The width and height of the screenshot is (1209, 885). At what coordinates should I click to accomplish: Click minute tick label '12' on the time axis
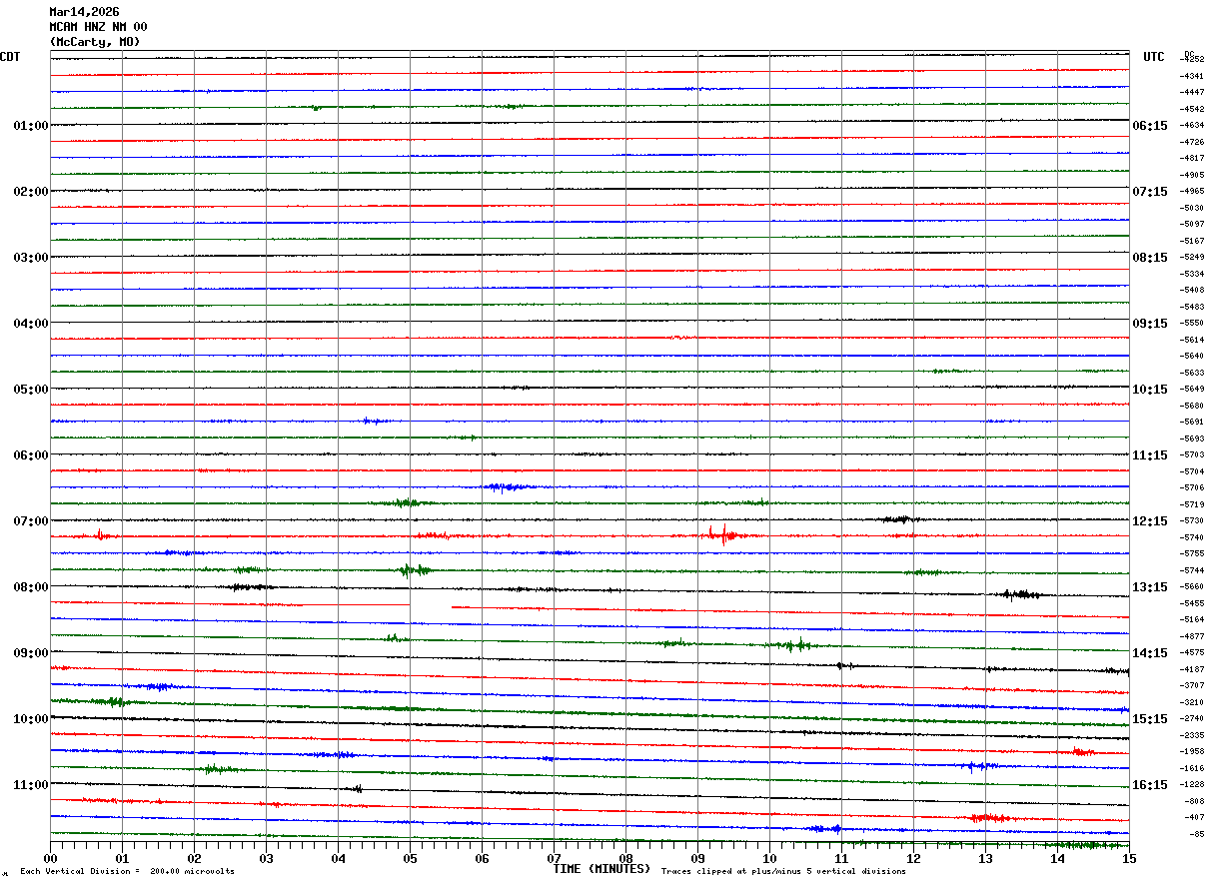(913, 858)
